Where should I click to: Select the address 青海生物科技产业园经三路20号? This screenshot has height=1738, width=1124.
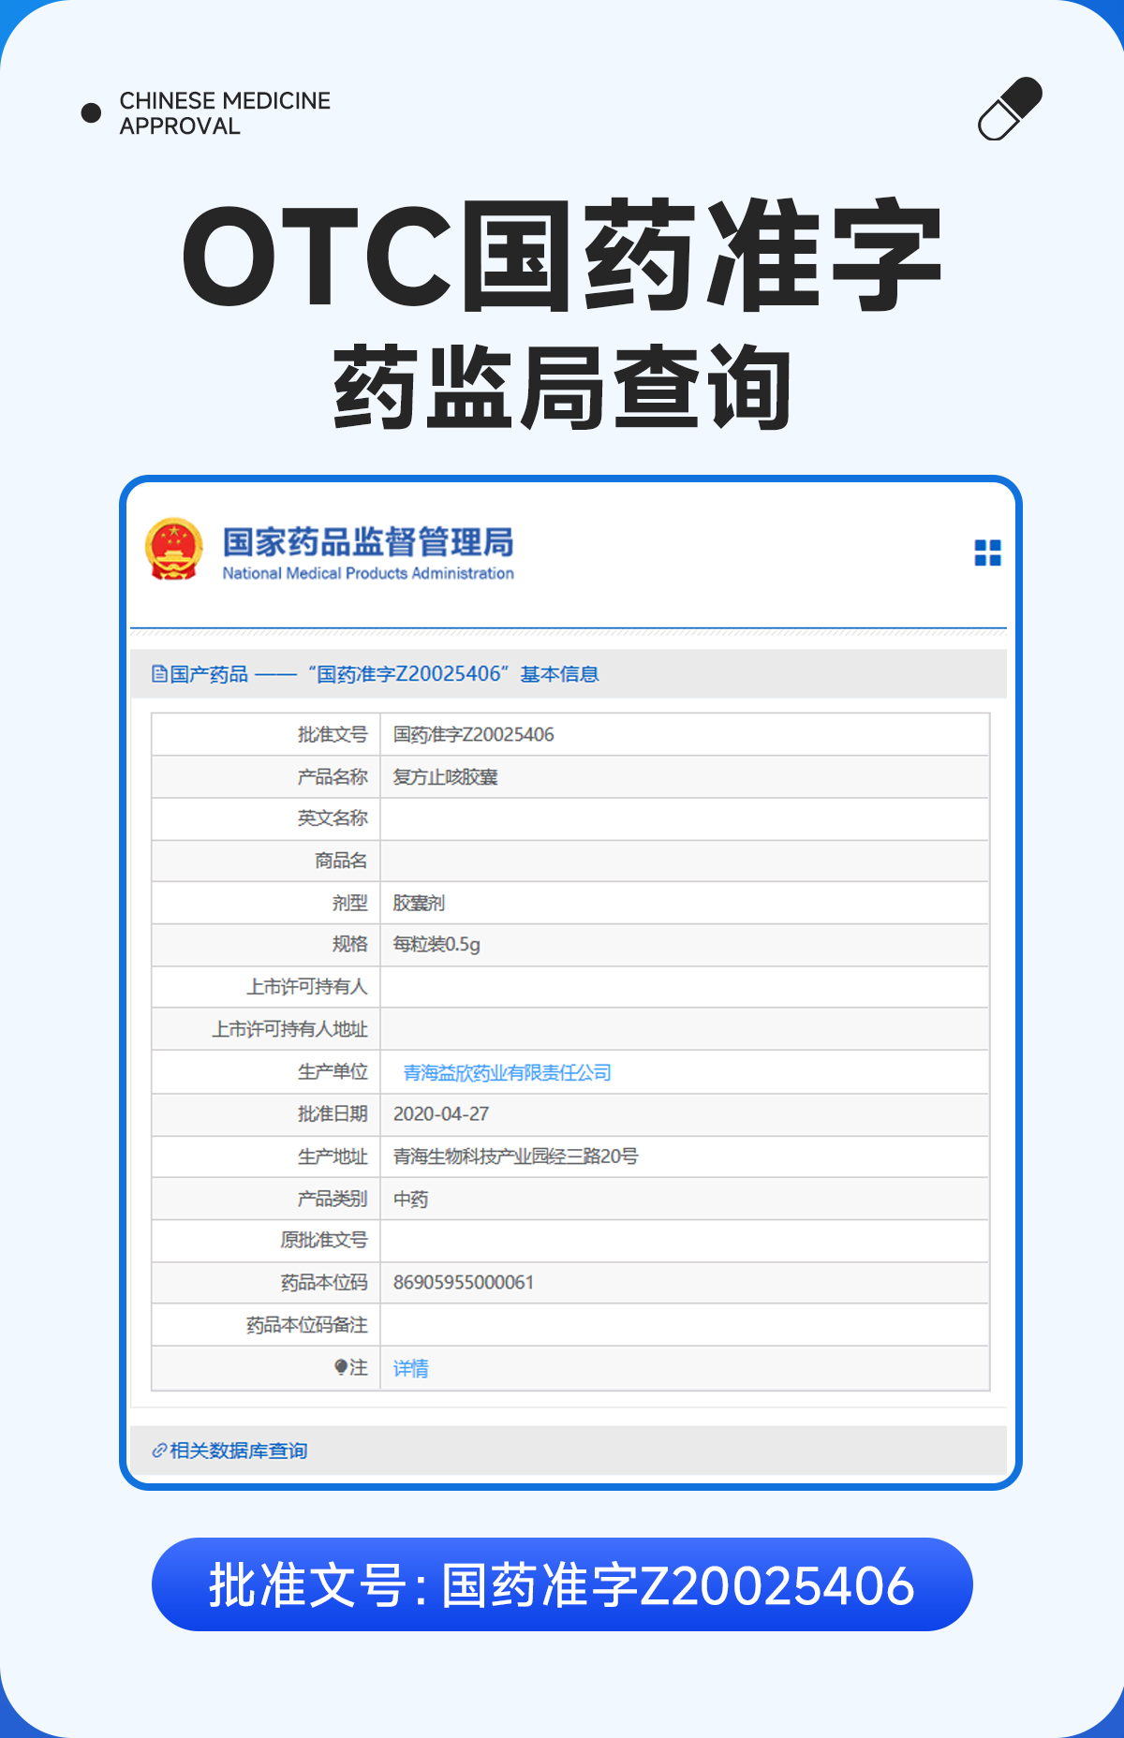515,1156
